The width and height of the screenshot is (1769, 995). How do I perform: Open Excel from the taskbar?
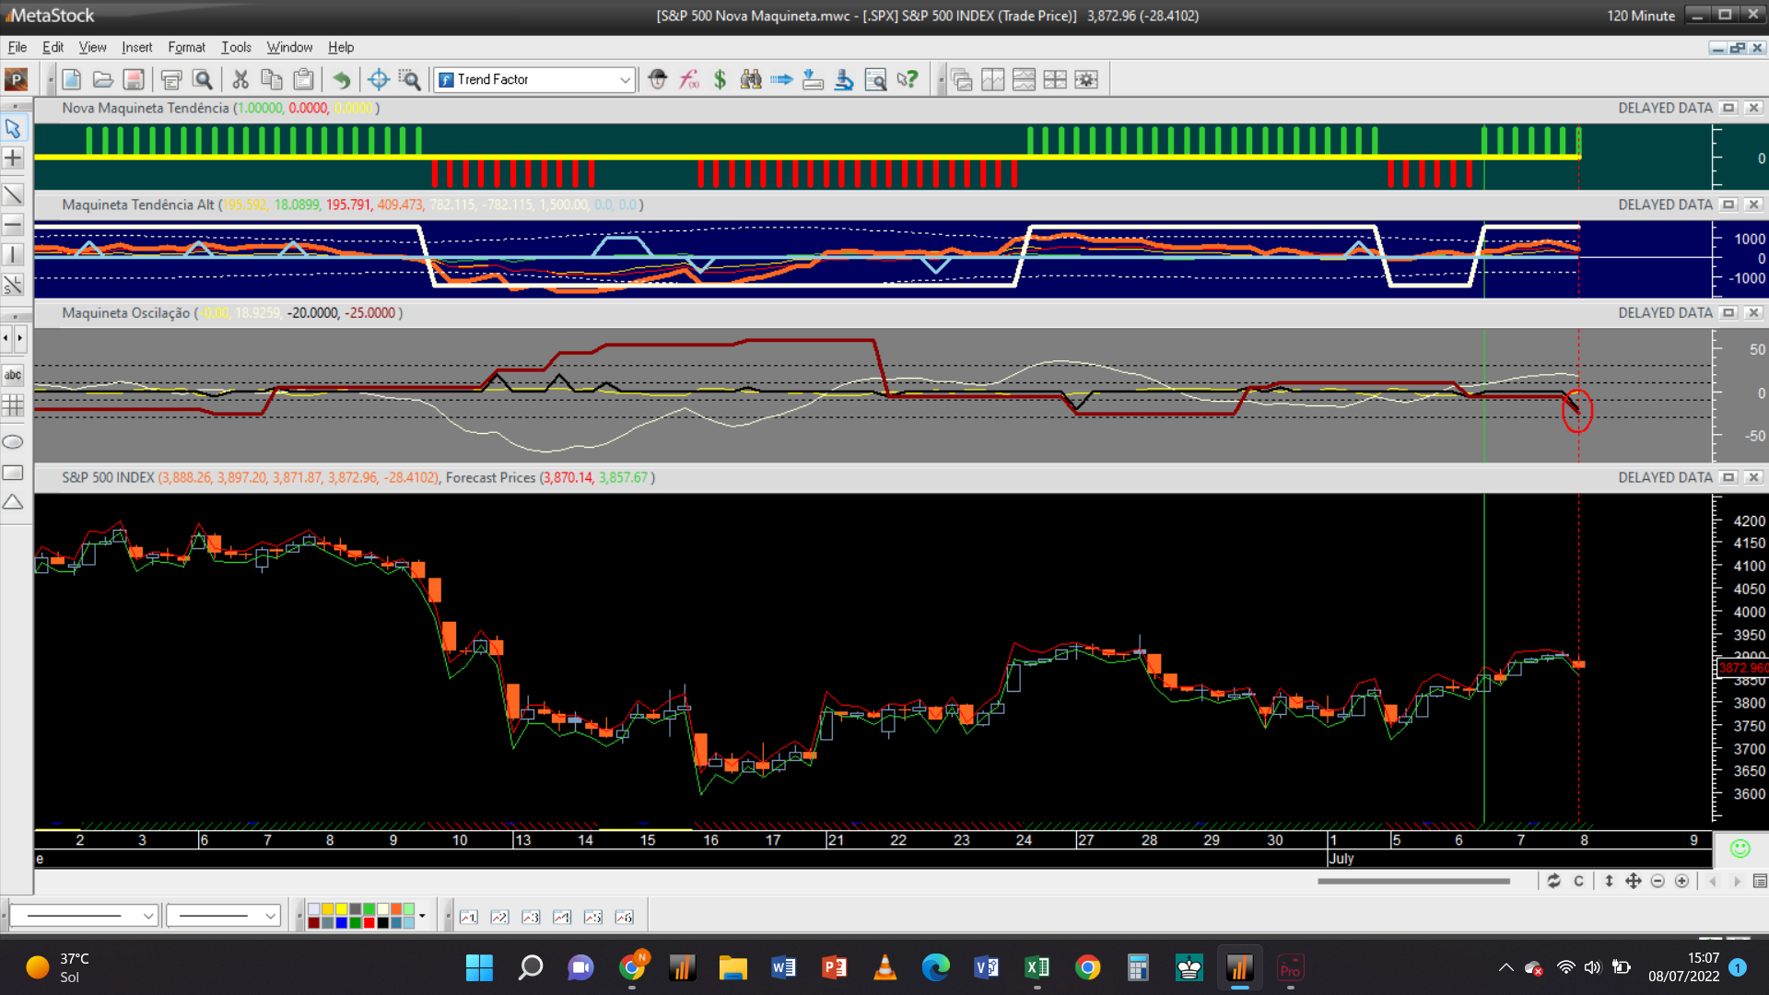pos(1037,967)
